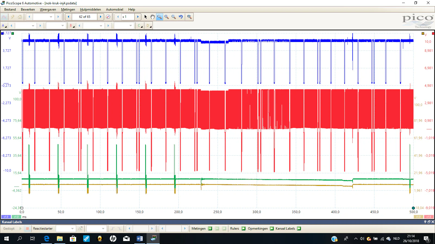Click the zoom to full view icon
Viewport: 435px width, 244px height.
click(189, 17)
